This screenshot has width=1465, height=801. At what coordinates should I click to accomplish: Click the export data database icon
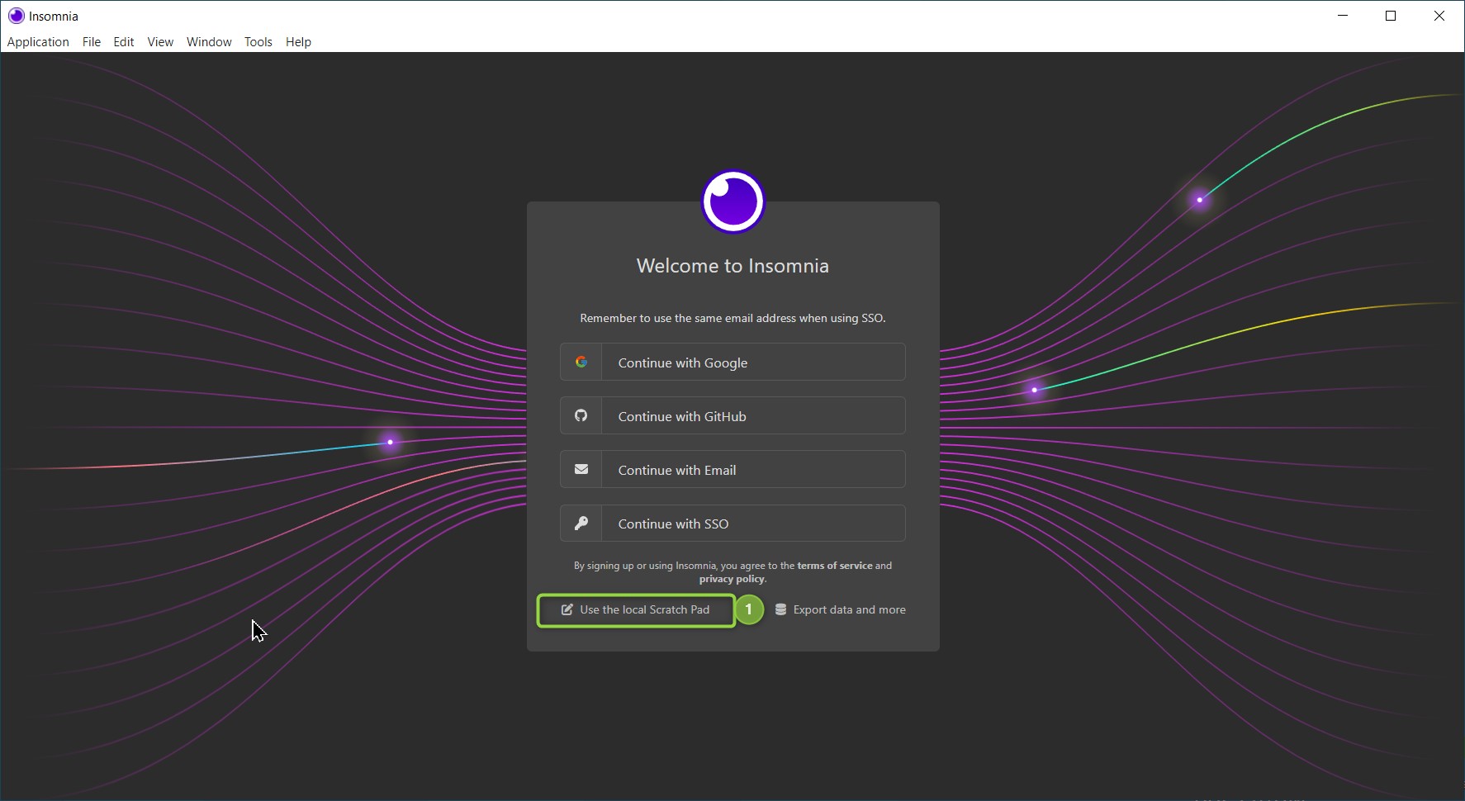click(x=780, y=609)
